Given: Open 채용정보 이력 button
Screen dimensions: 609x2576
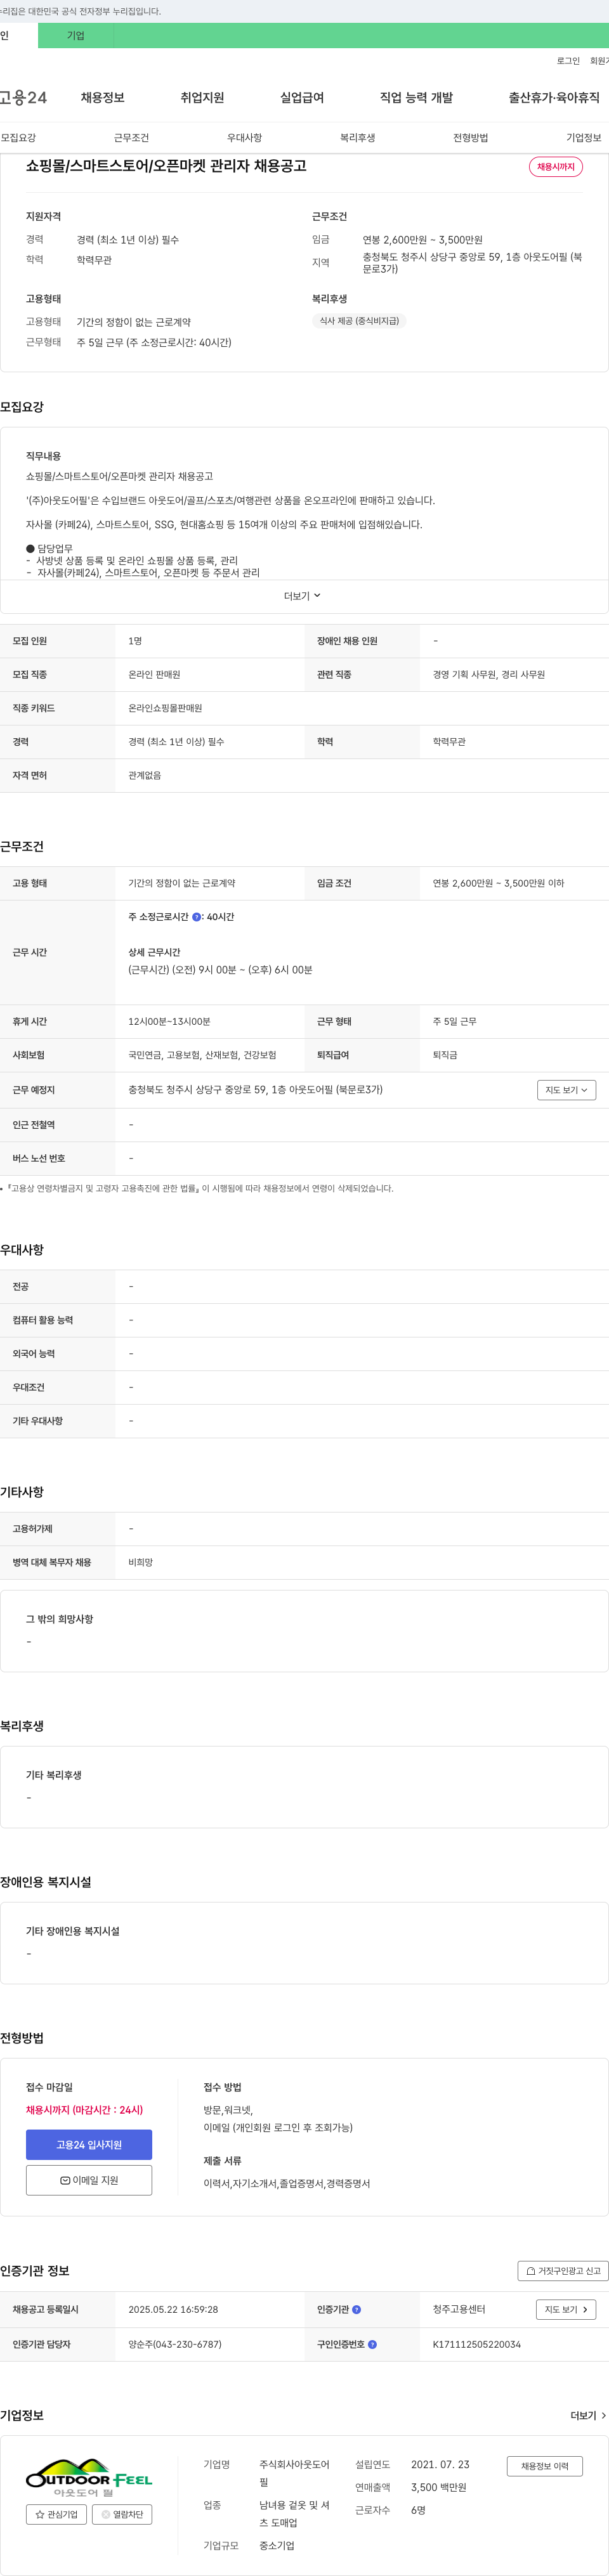Looking at the screenshot, I should click(544, 2466).
